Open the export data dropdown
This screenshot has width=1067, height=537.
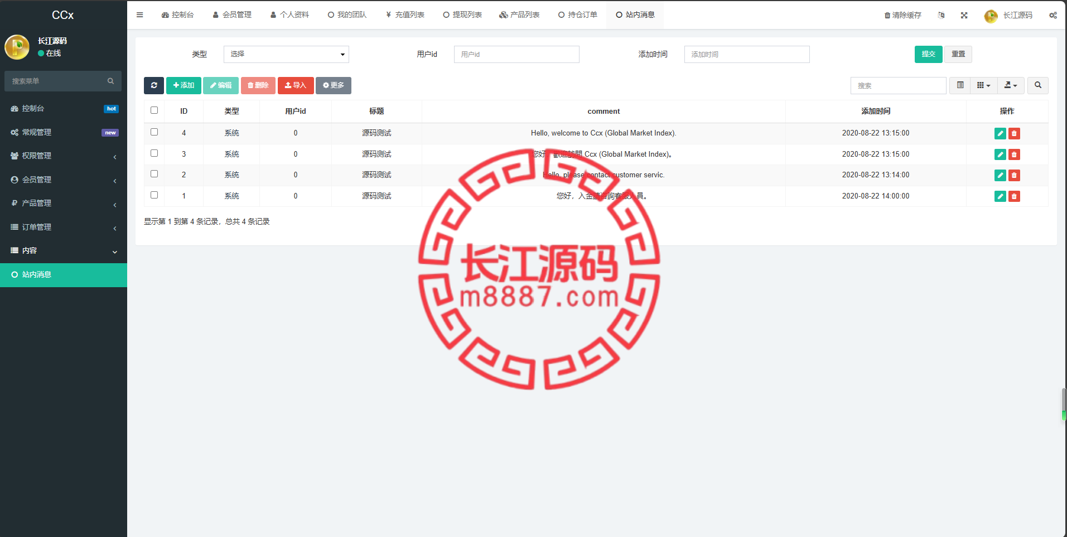point(1011,85)
